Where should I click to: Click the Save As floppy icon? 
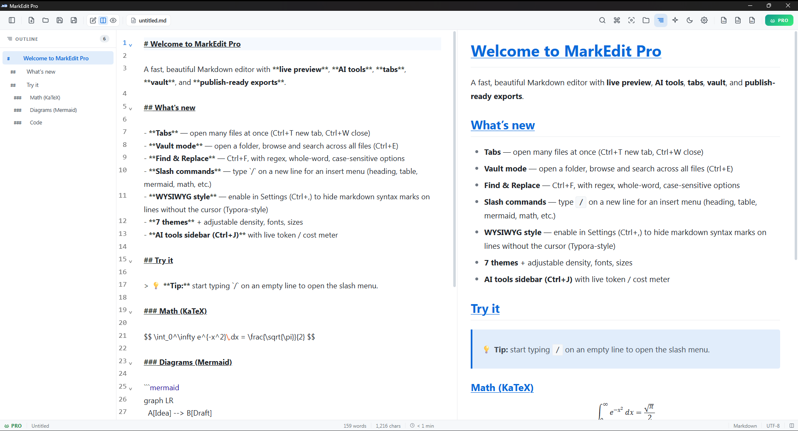tap(74, 20)
